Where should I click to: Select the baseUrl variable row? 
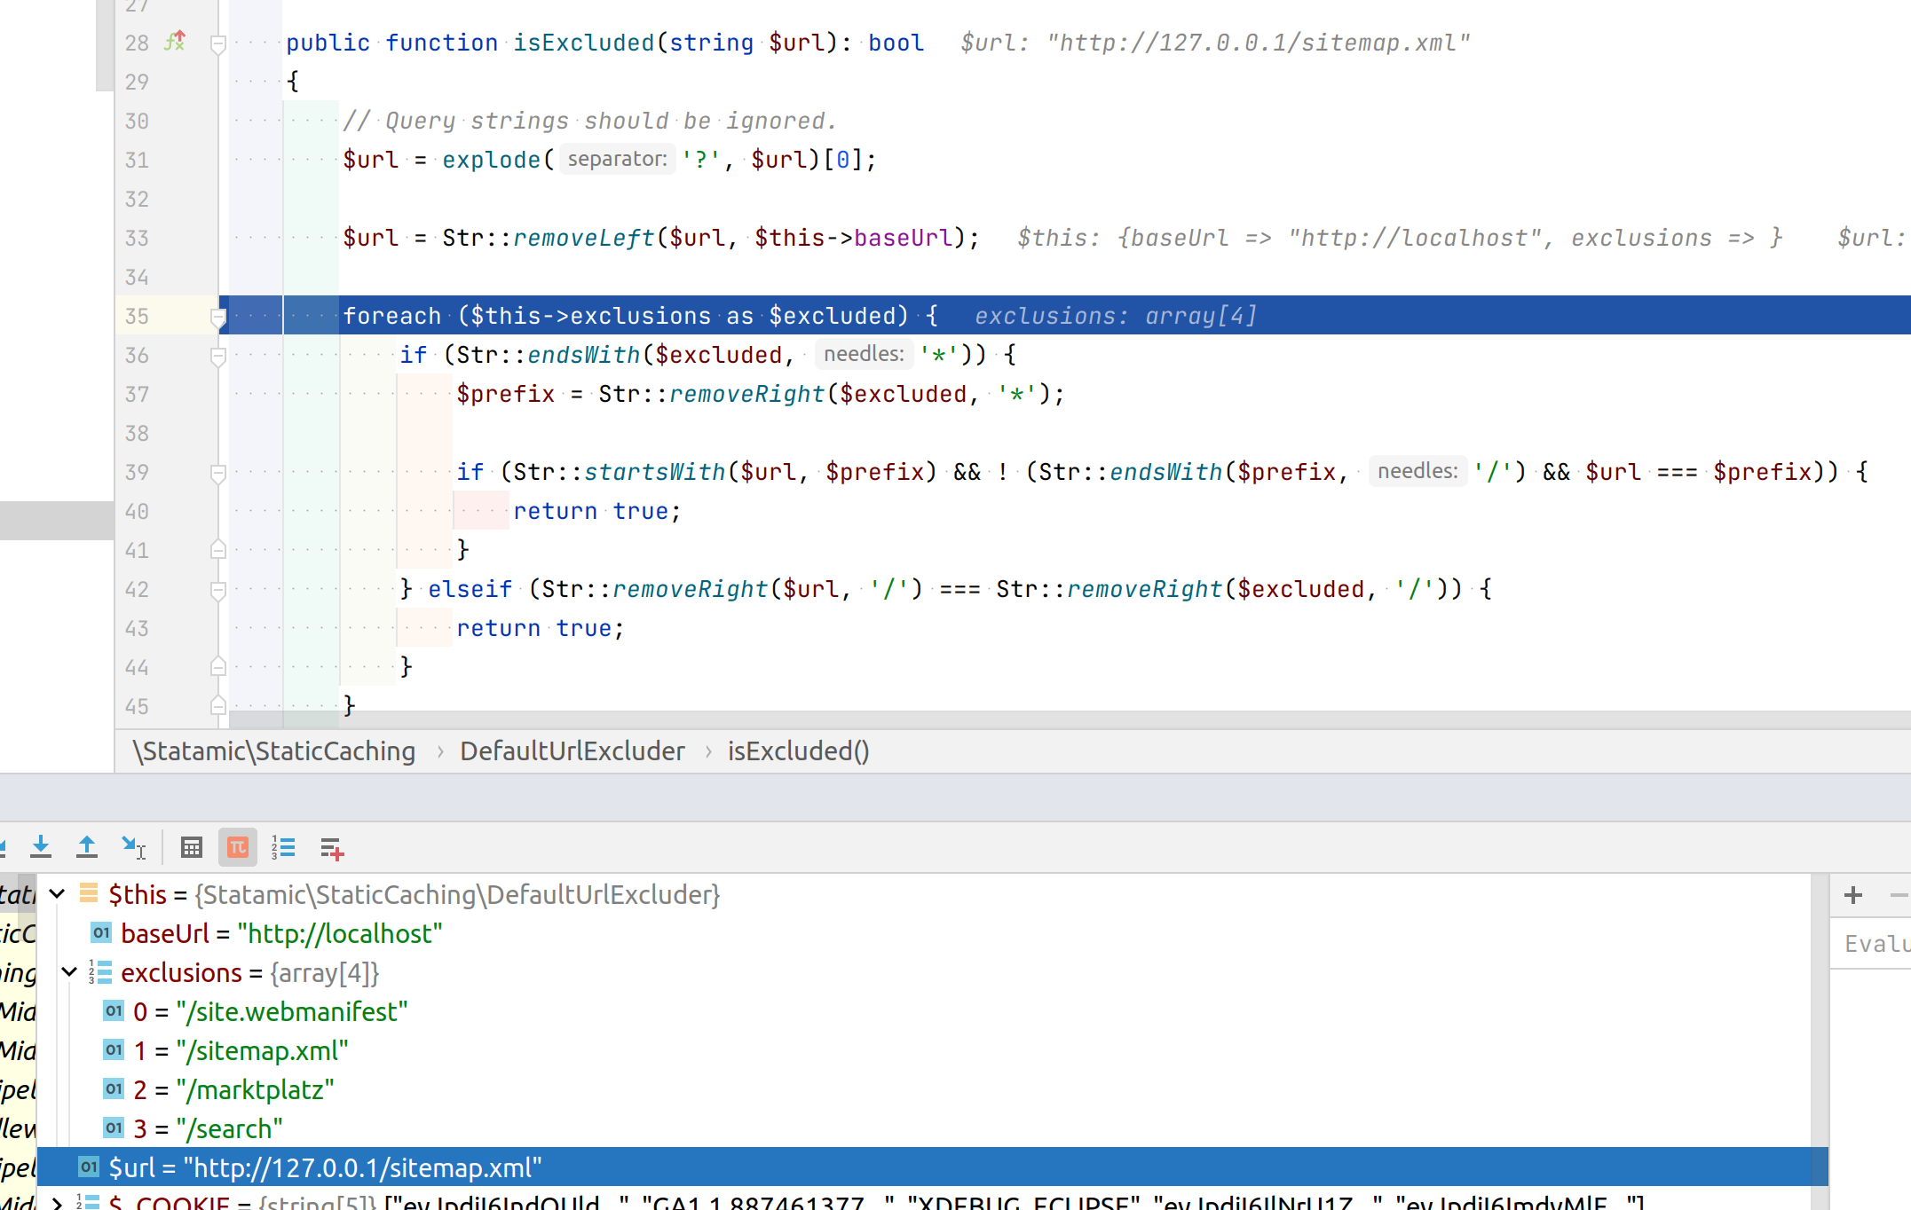point(923,933)
